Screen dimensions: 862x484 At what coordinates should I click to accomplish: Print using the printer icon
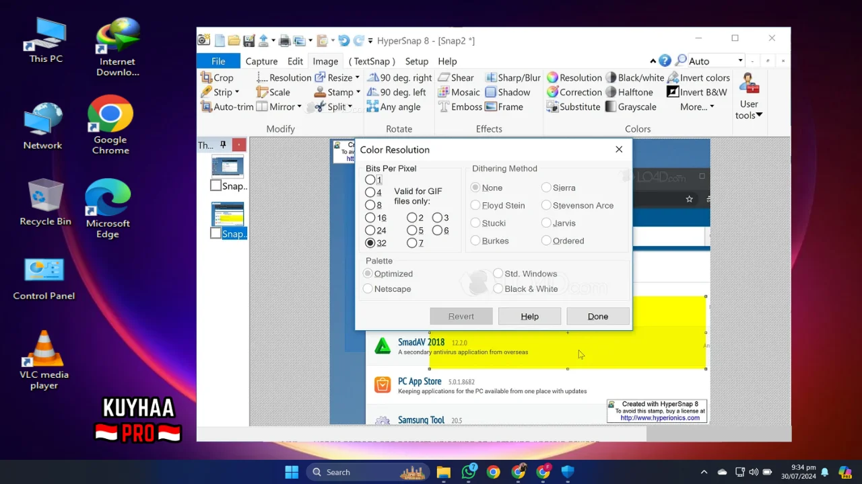(285, 40)
